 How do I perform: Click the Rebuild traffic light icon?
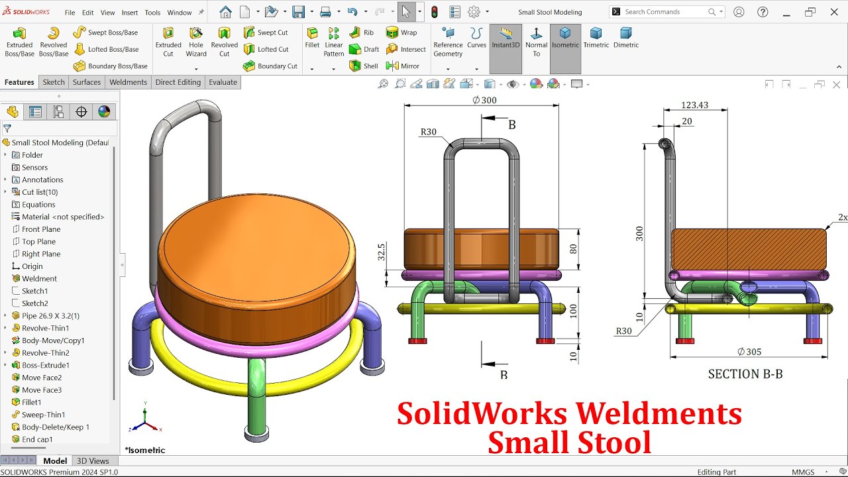tap(435, 12)
